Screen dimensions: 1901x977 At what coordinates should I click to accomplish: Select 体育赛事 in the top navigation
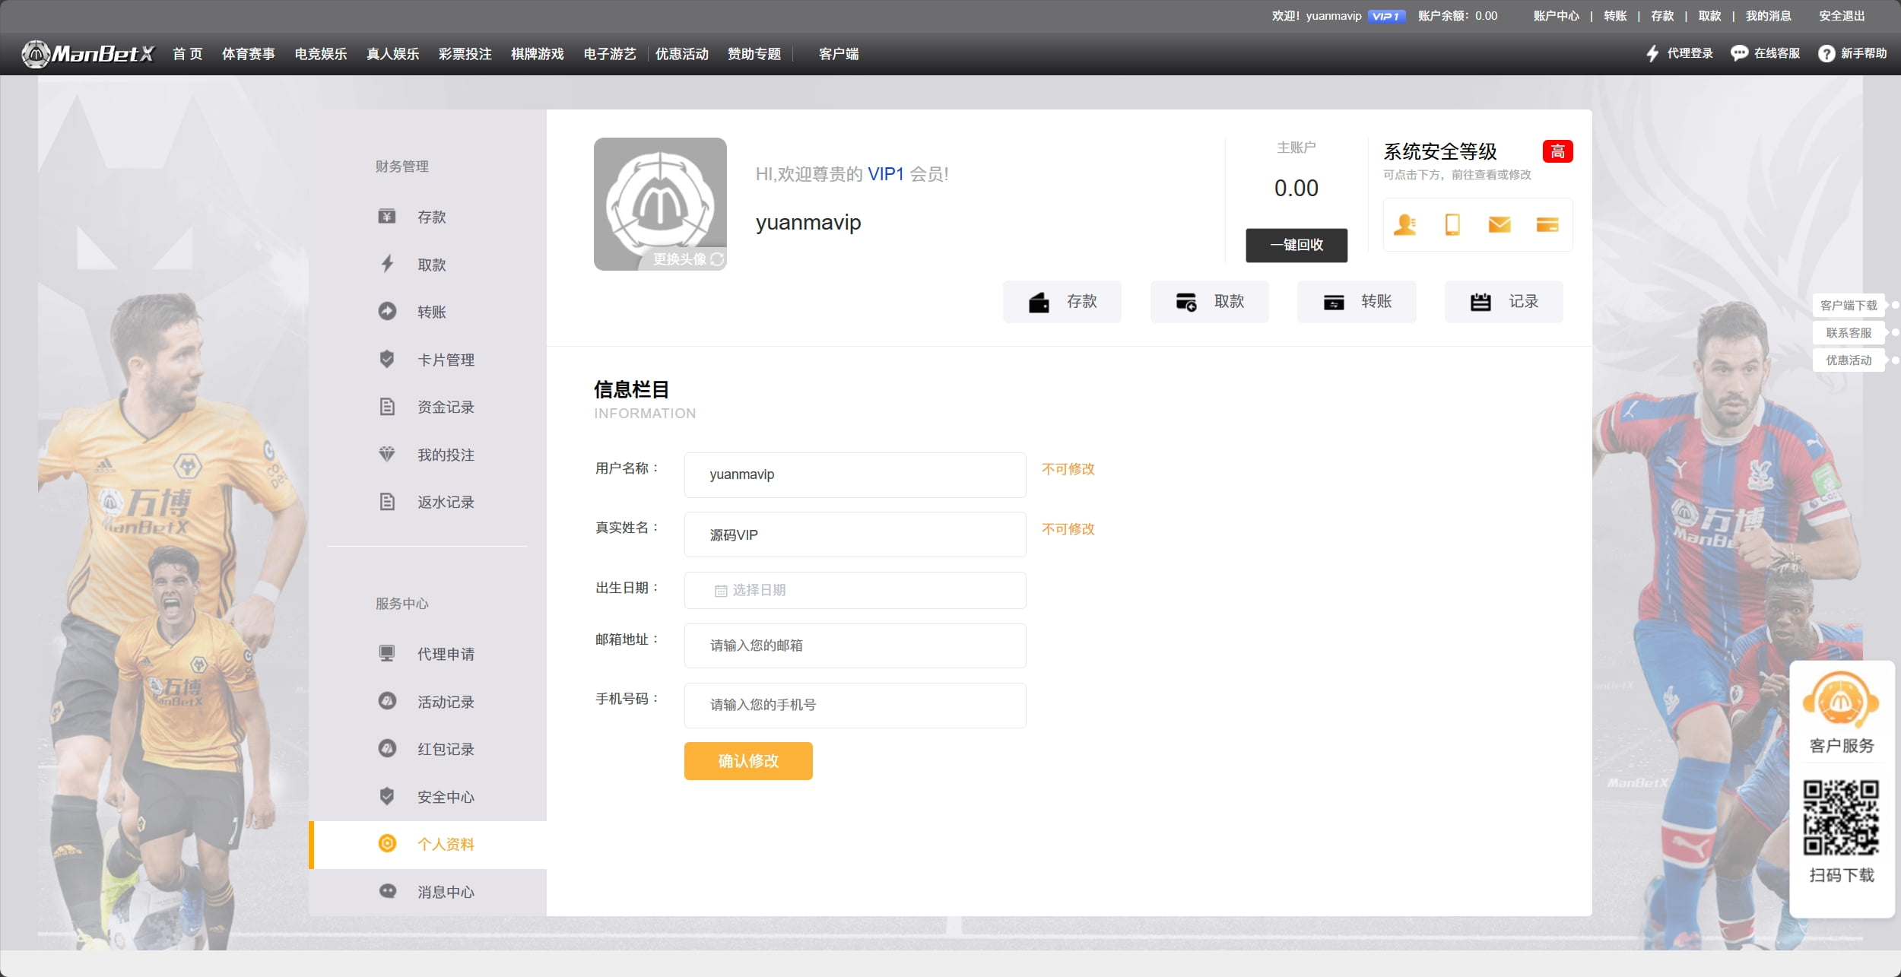point(248,54)
